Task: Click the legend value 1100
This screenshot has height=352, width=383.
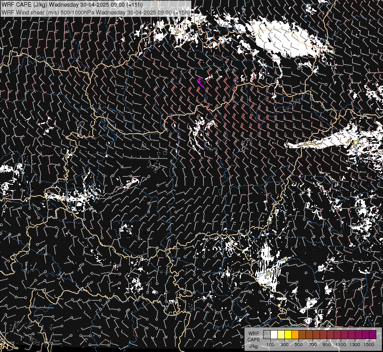Action: point(341,345)
